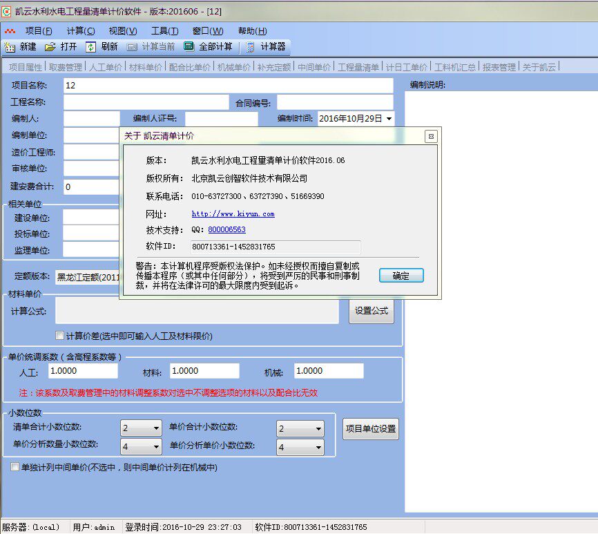Switch to the 配合比单价 tab
598x534 pixels.
pos(189,67)
